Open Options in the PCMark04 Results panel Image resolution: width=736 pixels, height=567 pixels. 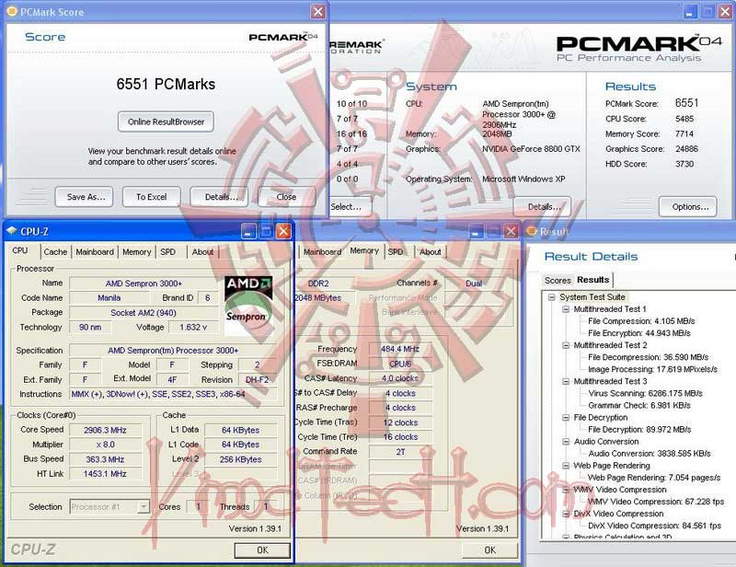click(x=687, y=207)
